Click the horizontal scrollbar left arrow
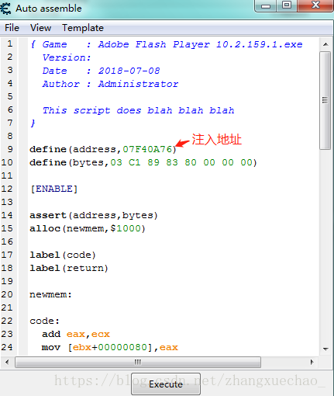Screen dimensions: 334x396 [7, 362]
